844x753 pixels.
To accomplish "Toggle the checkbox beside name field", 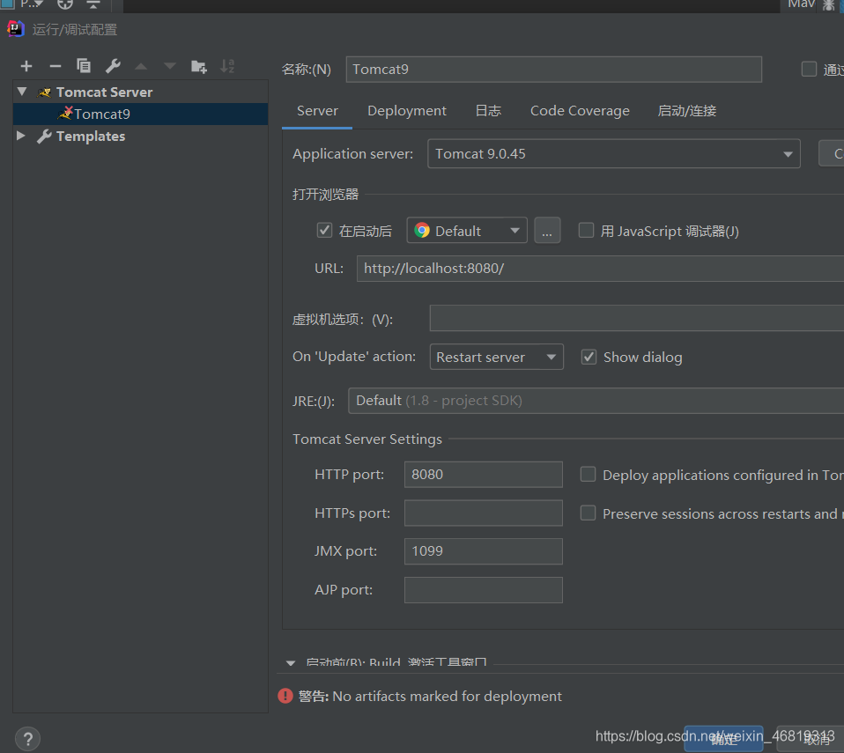I will point(809,69).
